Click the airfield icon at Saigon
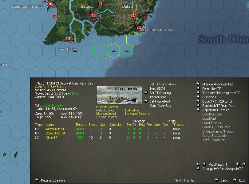This screenshot has height=184, width=249. click(99, 13)
